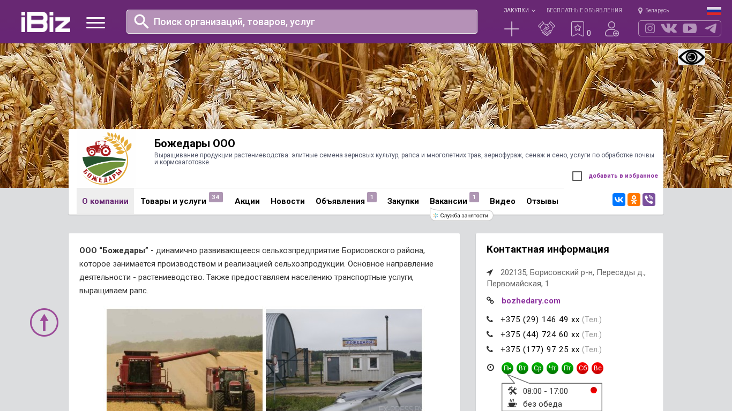Open the Служба занятости badge link
The width and height of the screenshot is (732, 411).
pos(461,216)
